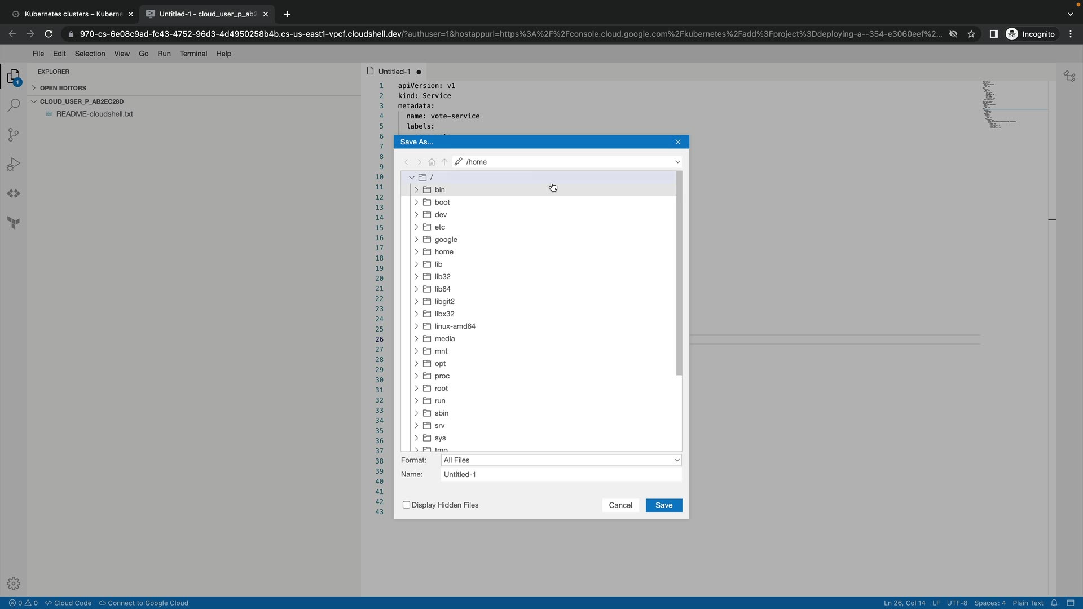Expand the home folder node
1083x609 pixels.
click(x=416, y=252)
